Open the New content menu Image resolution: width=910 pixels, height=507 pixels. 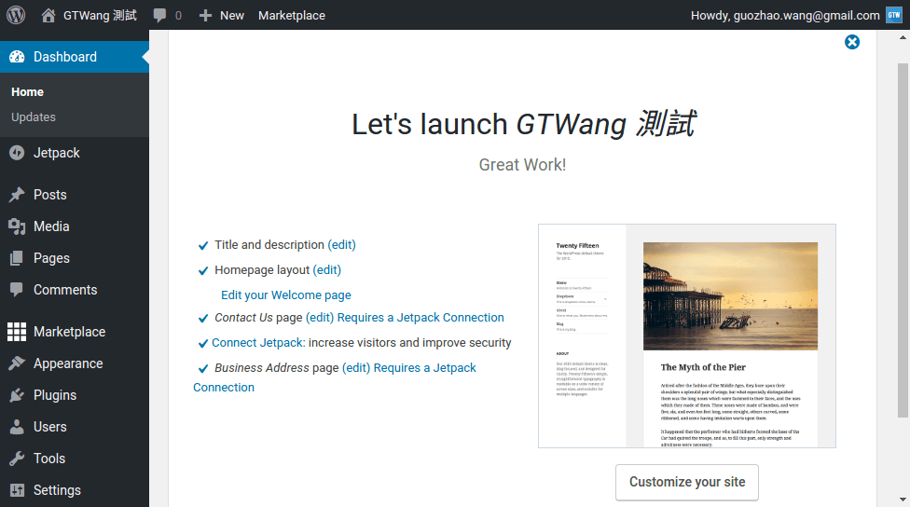tap(222, 15)
